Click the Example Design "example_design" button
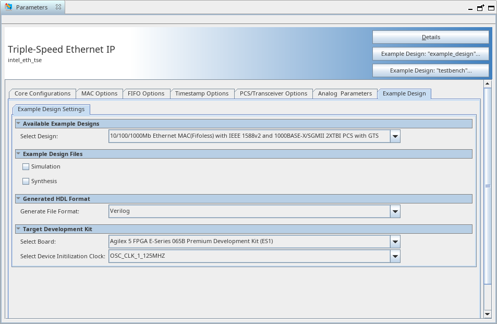The width and height of the screenshot is (497, 324). [431, 54]
